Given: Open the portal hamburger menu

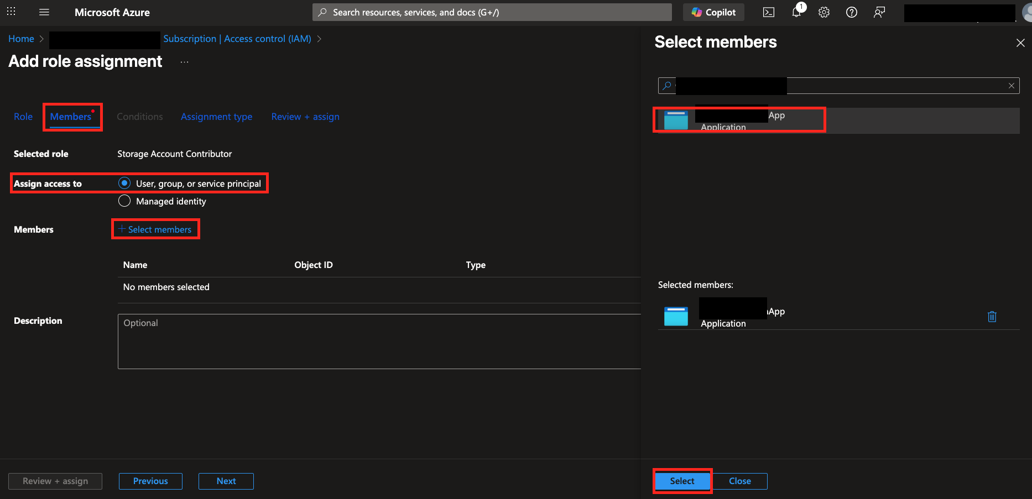Looking at the screenshot, I should click(x=44, y=12).
